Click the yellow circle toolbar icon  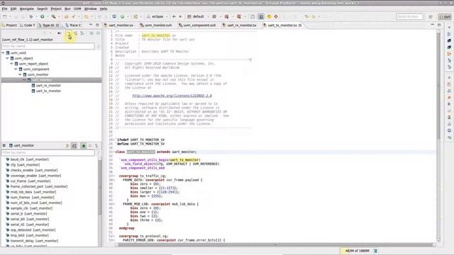point(269,17)
